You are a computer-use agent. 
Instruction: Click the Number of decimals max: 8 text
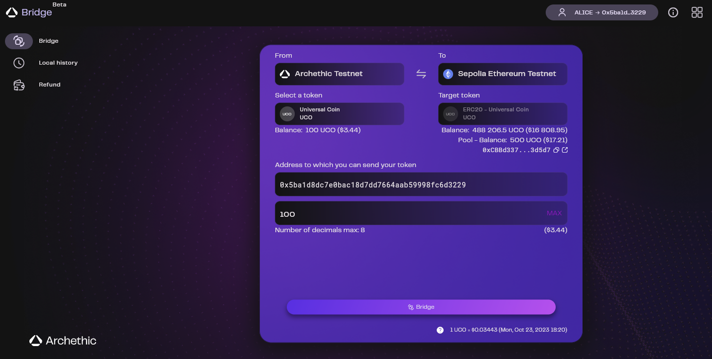(x=320, y=230)
